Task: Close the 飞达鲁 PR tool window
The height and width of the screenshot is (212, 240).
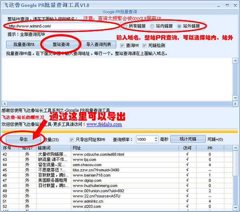Action: coord(235,6)
